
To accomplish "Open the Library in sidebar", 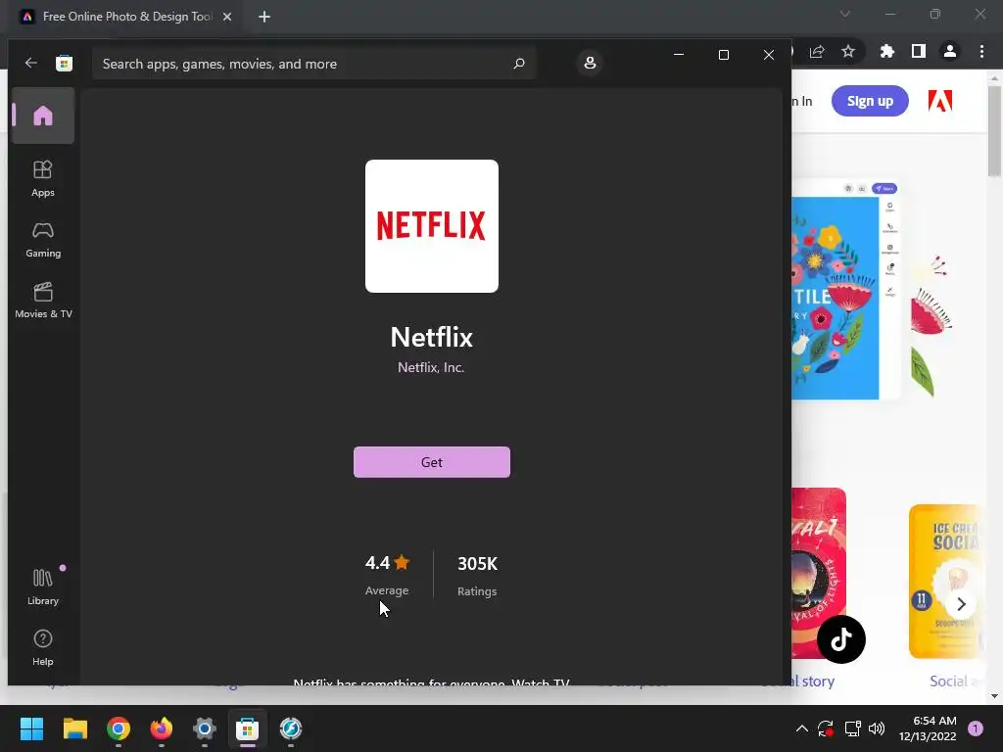I will (x=43, y=587).
